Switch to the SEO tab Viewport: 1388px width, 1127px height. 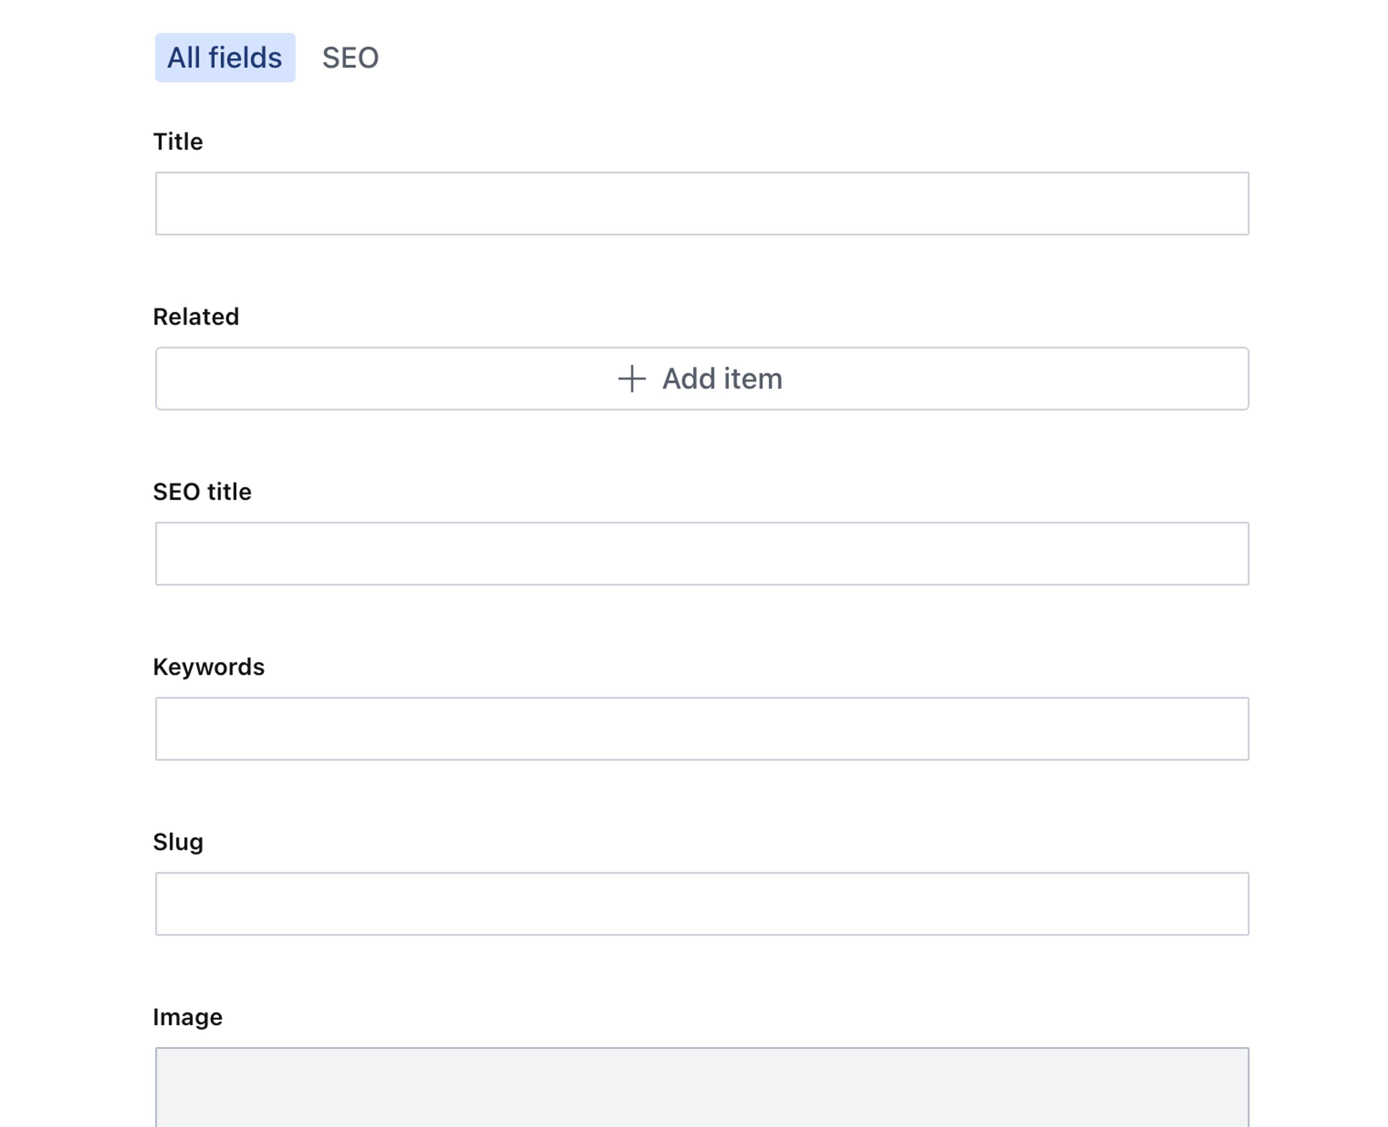[350, 58]
